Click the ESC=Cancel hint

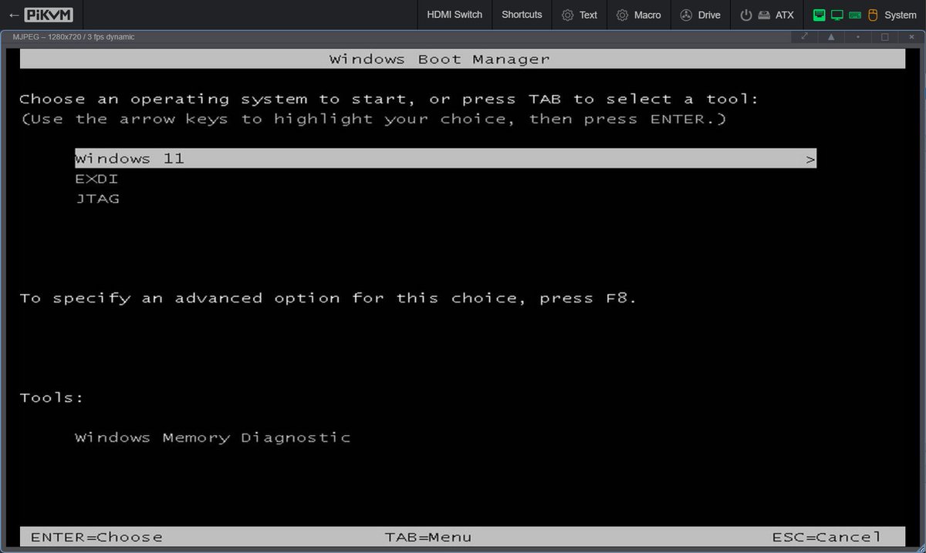point(826,537)
